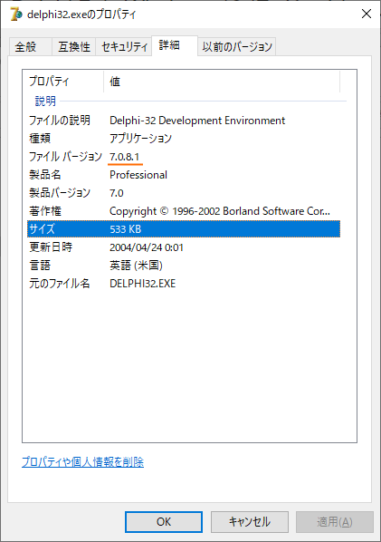Click the Borland Software copyright value
This screenshot has width=381, height=542.
point(220,211)
